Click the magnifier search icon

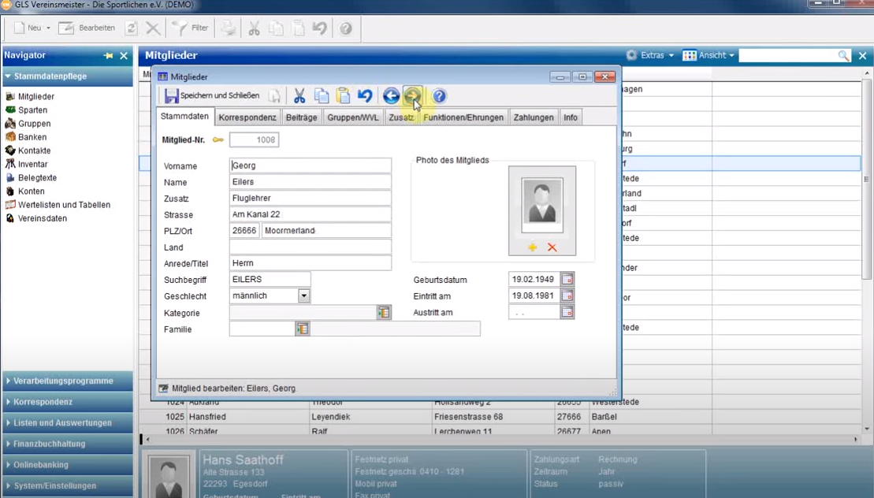point(843,55)
